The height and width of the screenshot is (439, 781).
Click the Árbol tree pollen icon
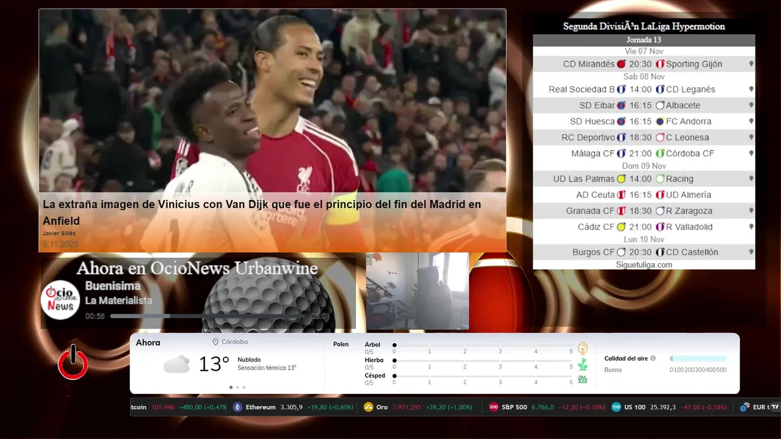[583, 348]
